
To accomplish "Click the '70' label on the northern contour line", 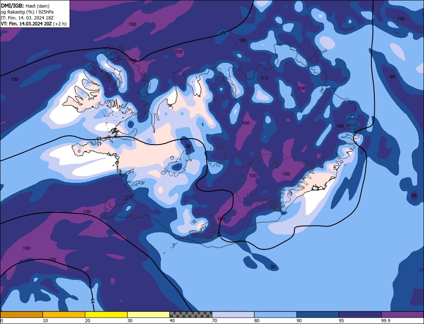I will coord(223,34).
